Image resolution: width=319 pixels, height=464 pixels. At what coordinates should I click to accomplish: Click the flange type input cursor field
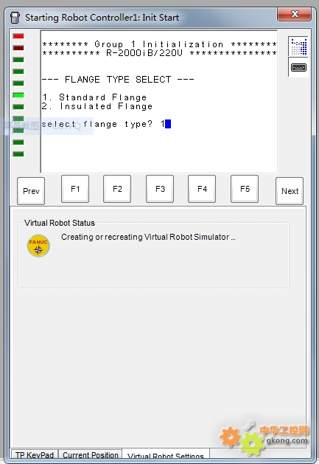pyautogui.click(x=168, y=124)
